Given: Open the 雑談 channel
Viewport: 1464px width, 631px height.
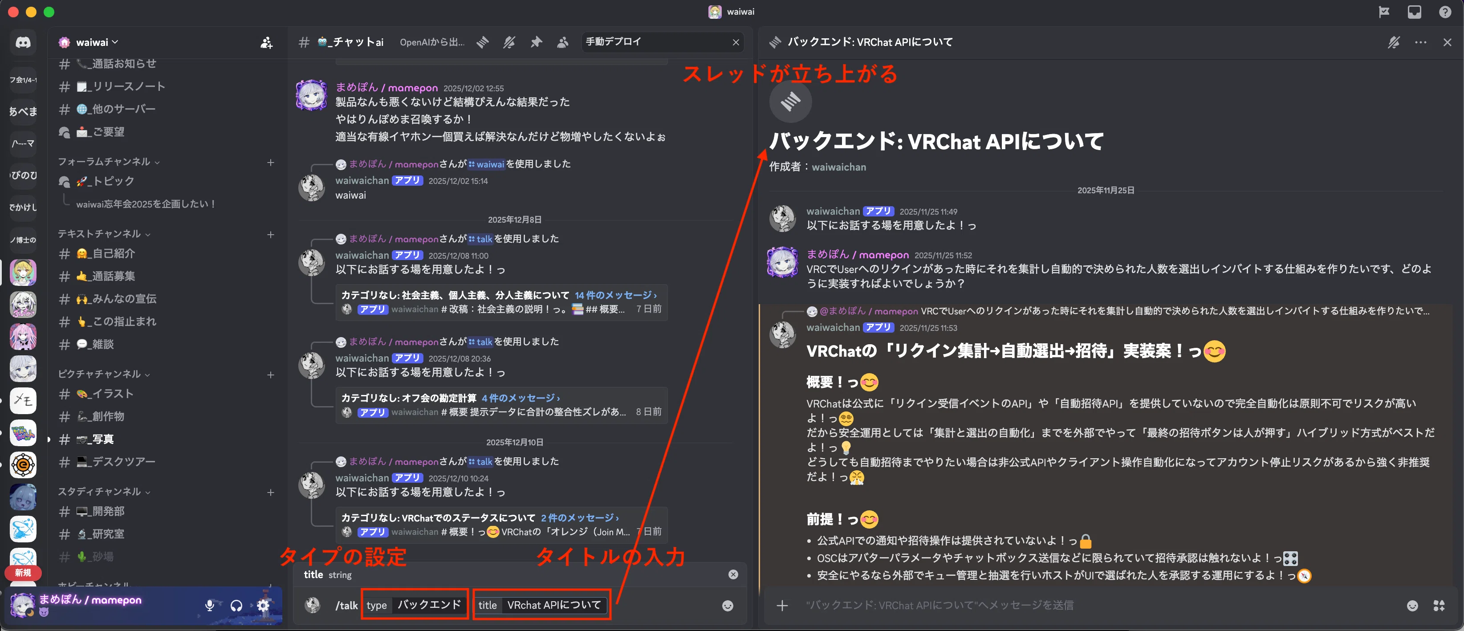Looking at the screenshot, I should [x=167, y=345].
